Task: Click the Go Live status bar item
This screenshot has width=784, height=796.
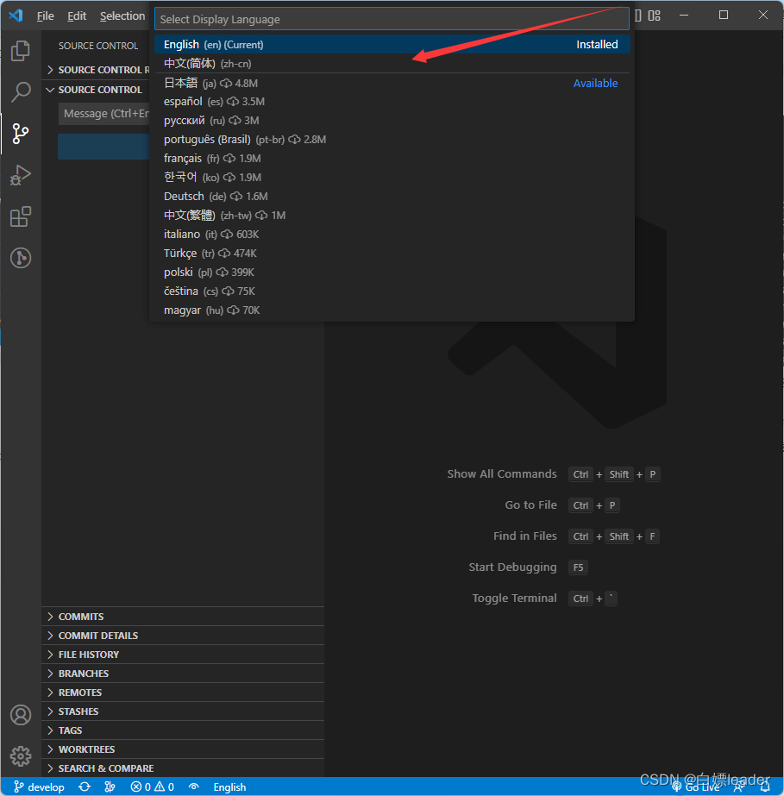Action: 696,787
